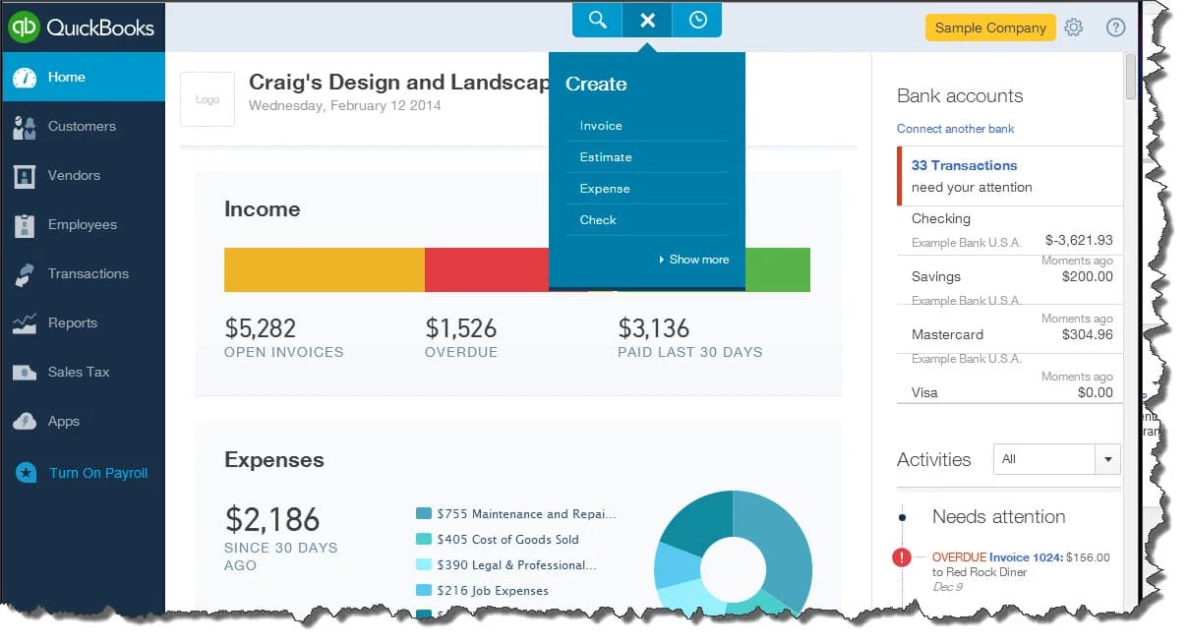
Task: Click the Apps cloud icon
Action: [x=25, y=422]
